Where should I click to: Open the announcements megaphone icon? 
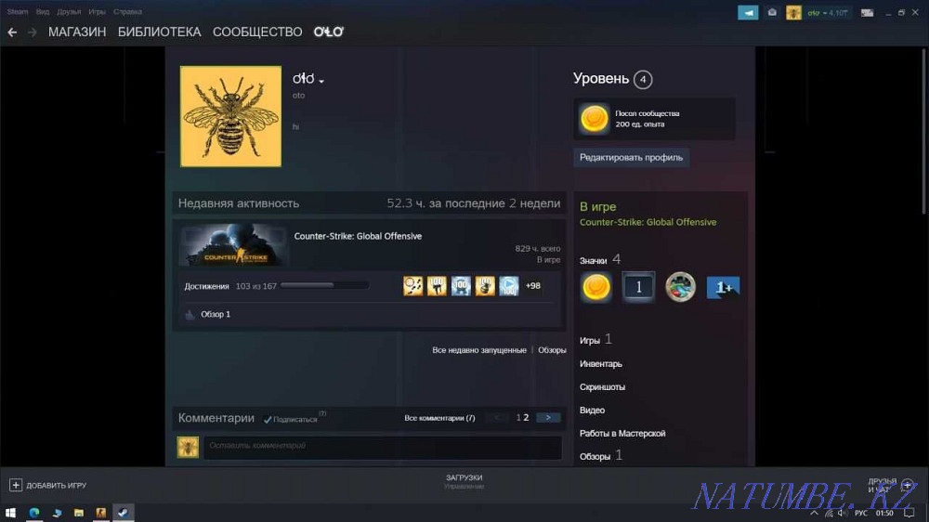pyautogui.click(x=748, y=12)
